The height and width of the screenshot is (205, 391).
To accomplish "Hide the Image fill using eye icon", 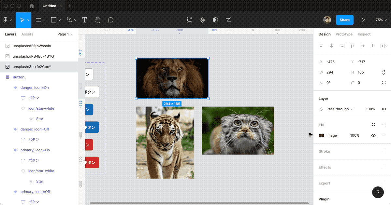I will 373,135.
